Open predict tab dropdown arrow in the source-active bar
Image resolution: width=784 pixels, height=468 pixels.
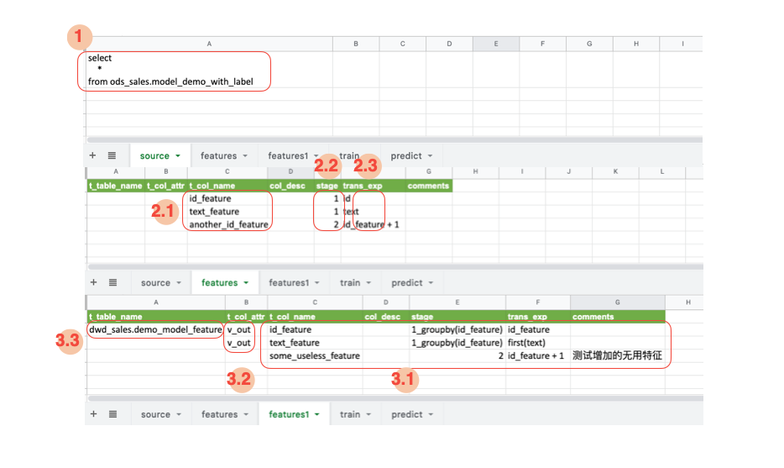coord(431,156)
